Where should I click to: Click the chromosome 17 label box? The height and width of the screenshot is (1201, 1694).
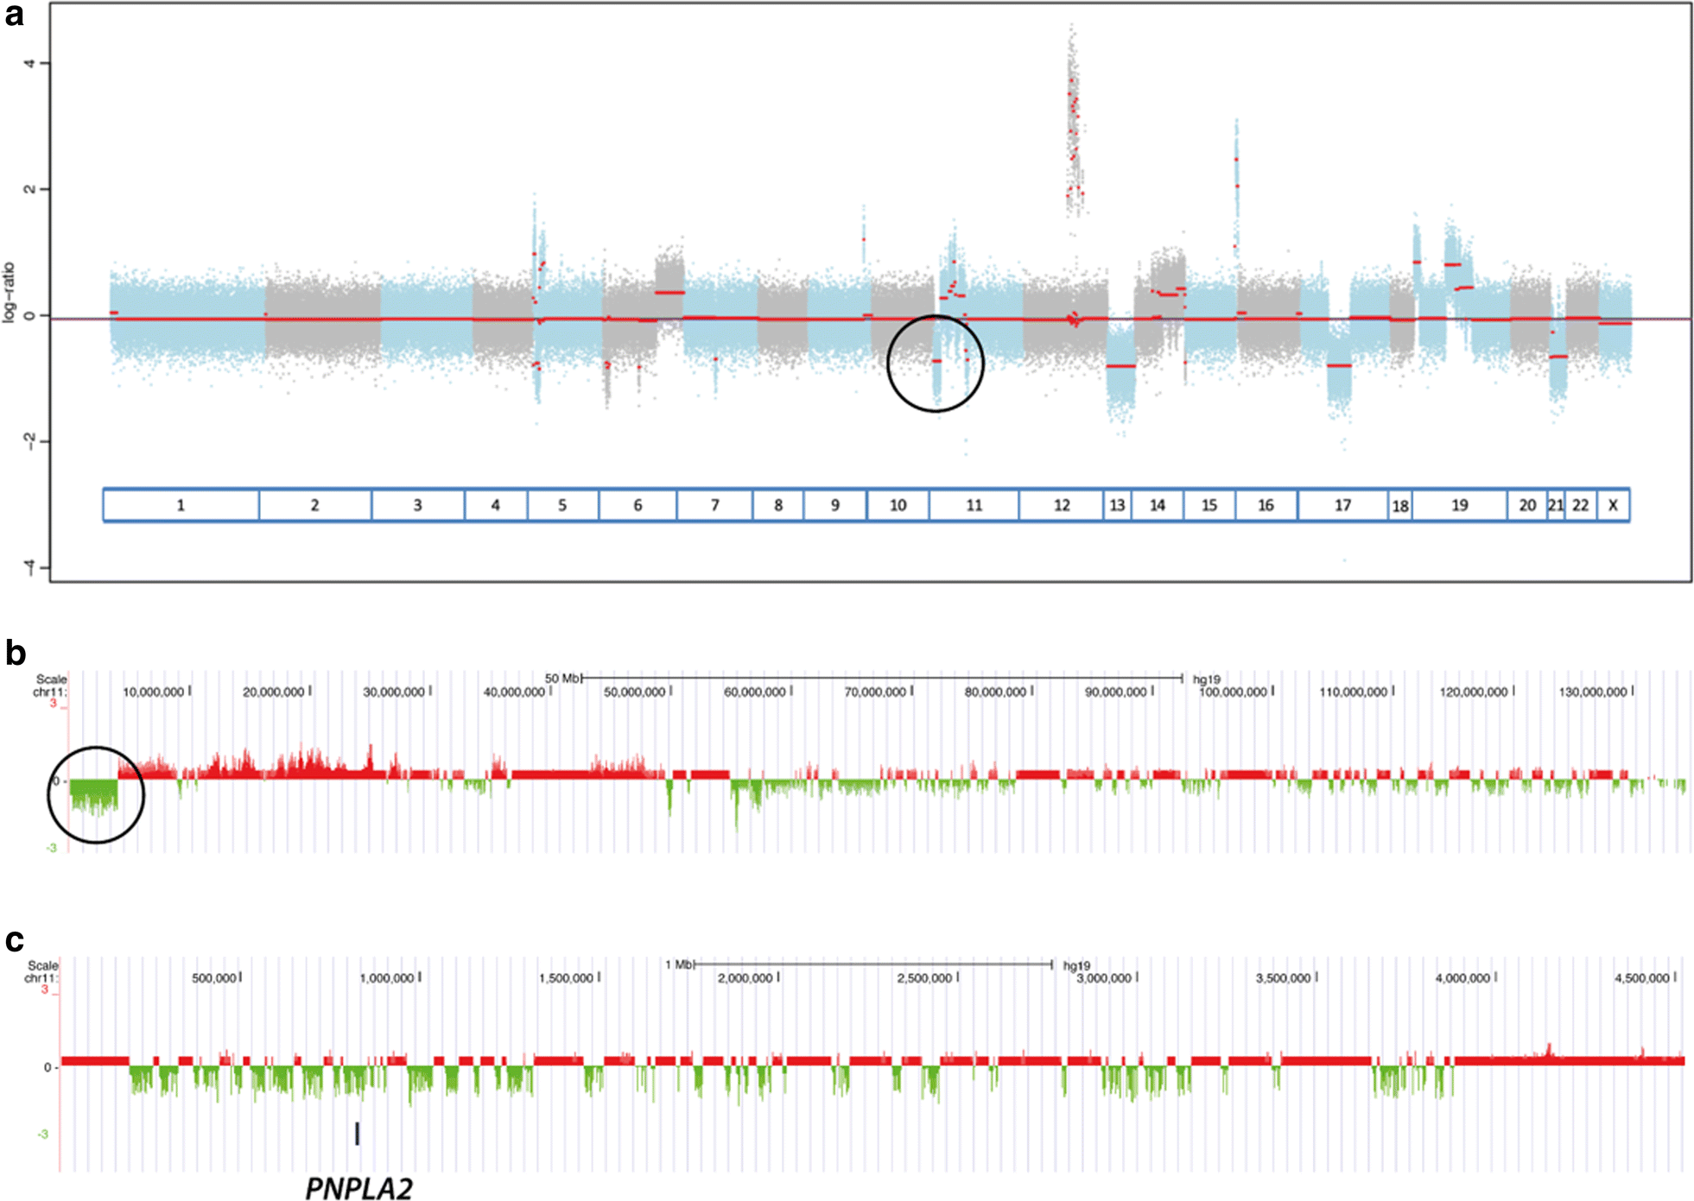1342,505
